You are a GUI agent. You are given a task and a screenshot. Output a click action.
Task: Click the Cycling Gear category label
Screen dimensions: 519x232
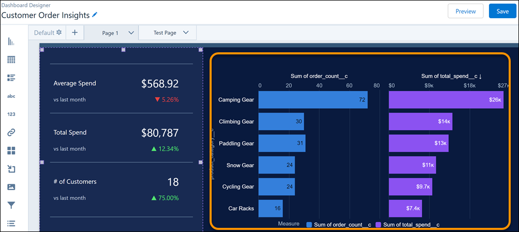click(239, 187)
